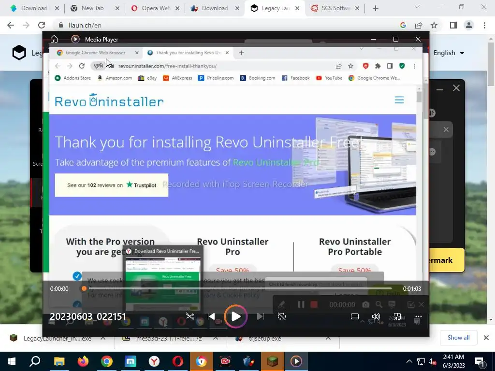Viewport: 495px width, 371px height.
Task: Open Yandex Browser from the taskbar
Action: pyautogui.click(x=154, y=361)
